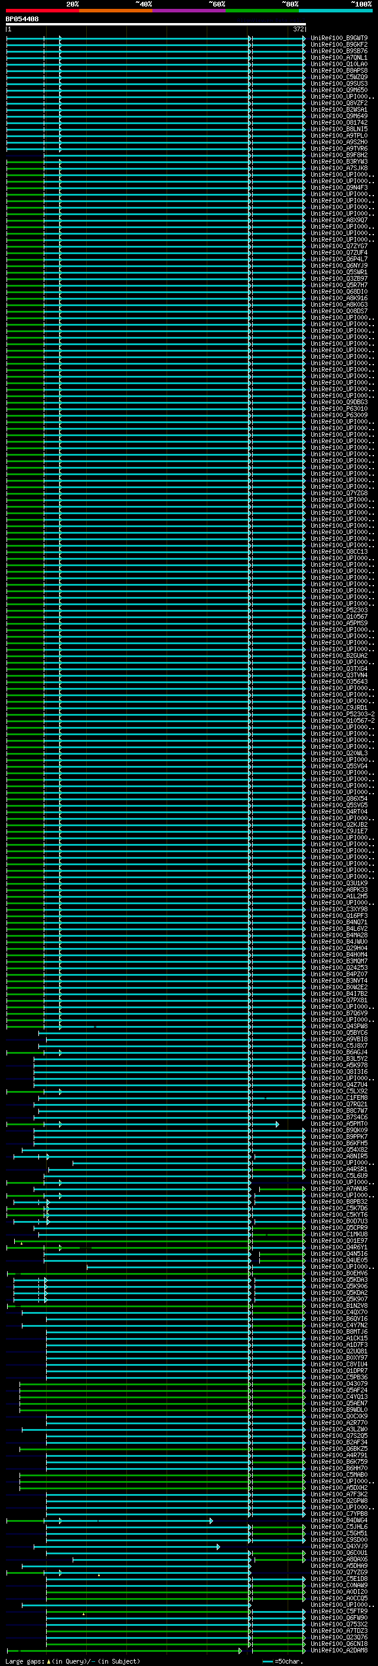378x1666 pixels.
Task: Open hit UniRef100_B9SB76
Action: pyautogui.click(x=339, y=51)
